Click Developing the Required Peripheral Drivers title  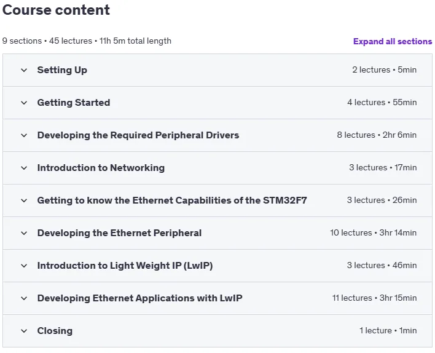[x=138, y=135]
